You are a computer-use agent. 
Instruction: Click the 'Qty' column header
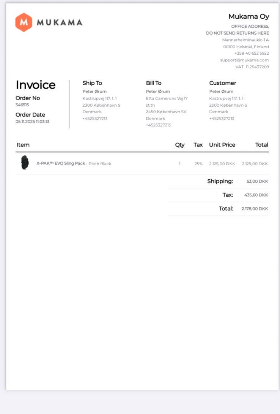[180, 145]
